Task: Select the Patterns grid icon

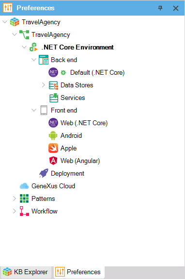Action: [24, 198]
